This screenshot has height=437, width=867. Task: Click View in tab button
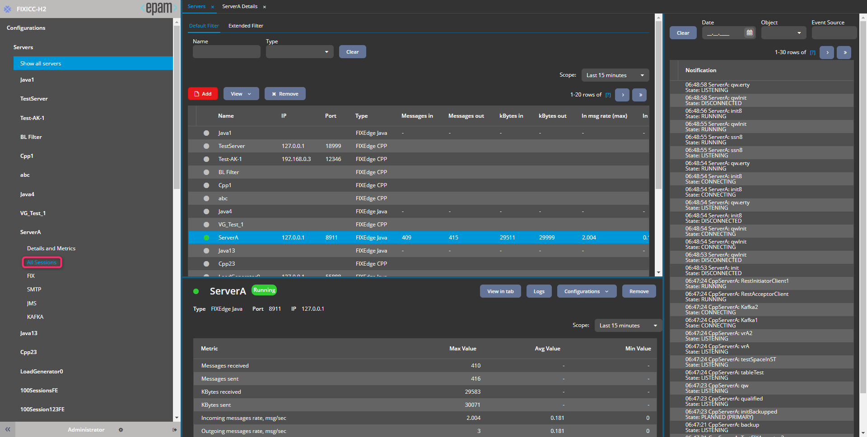pyautogui.click(x=500, y=291)
